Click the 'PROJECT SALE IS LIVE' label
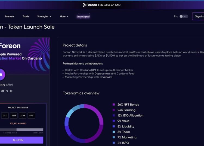This screenshot has height=146, width=204. coord(18,108)
